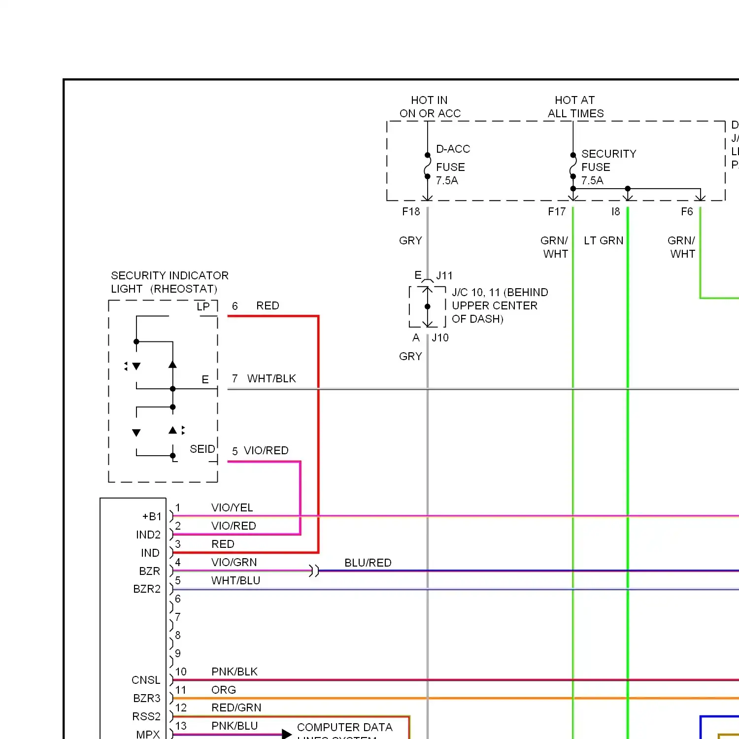Click the 'VIO/RED' wire label at pin 2

(x=234, y=526)
